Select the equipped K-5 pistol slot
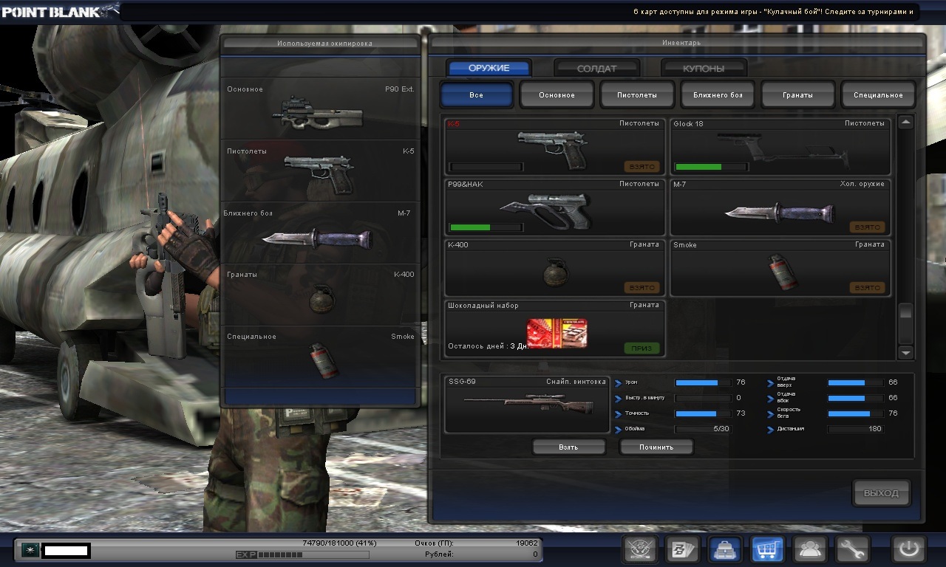The image size is (946, 567). [x=321, y=171]
